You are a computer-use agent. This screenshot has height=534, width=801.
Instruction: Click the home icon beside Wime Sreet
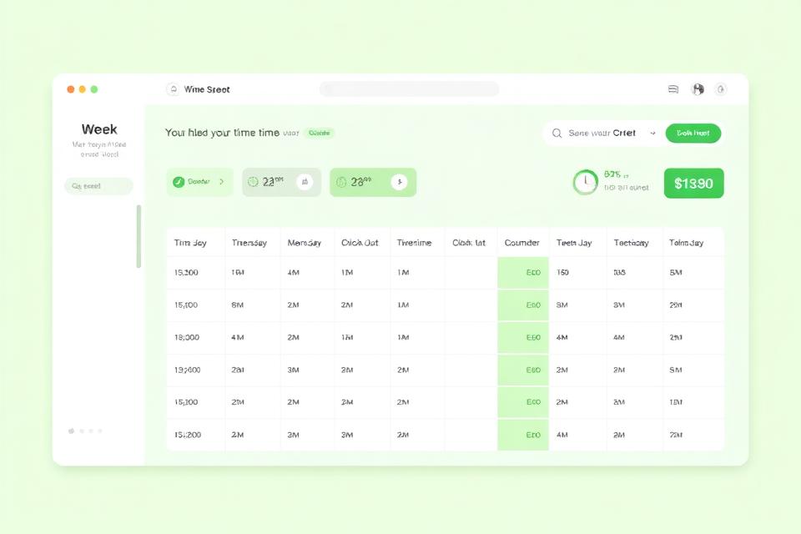(x=173, y=89)
